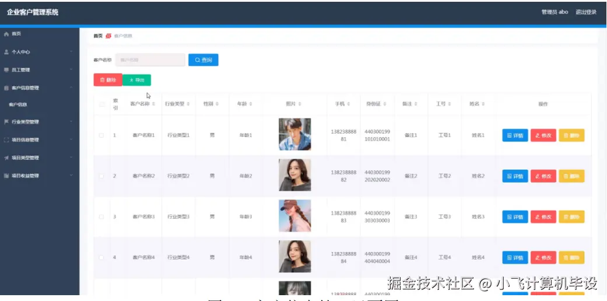Click the list icon beside 员工管理

[x=6, y=70]
